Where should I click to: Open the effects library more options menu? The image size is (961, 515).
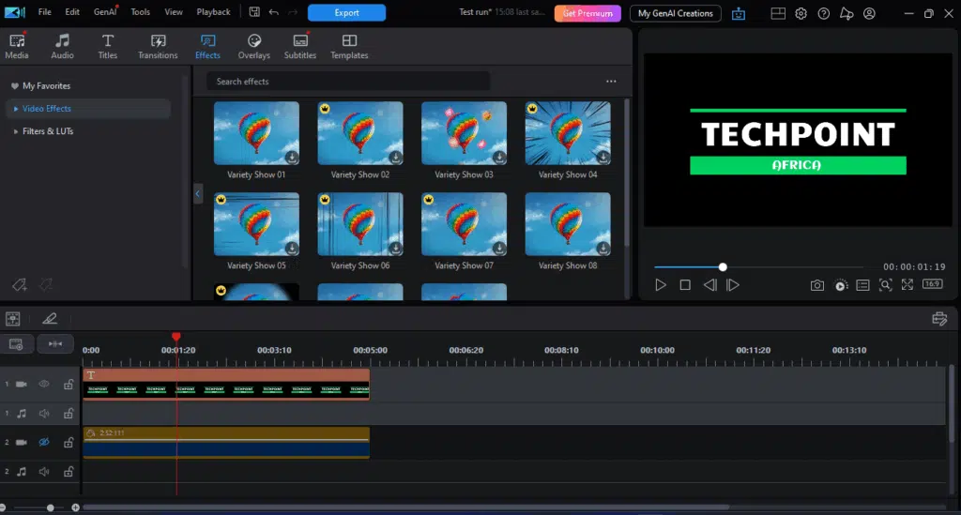[x=611, y=82]
